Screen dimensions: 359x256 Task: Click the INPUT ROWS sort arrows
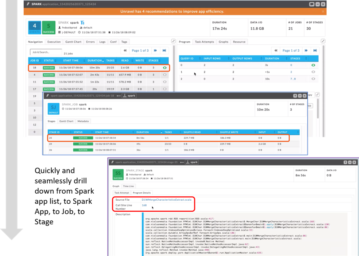click(x=228, y=58)
